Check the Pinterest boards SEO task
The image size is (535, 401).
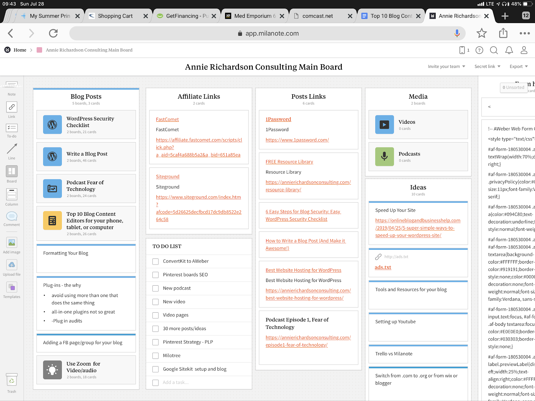155,275
